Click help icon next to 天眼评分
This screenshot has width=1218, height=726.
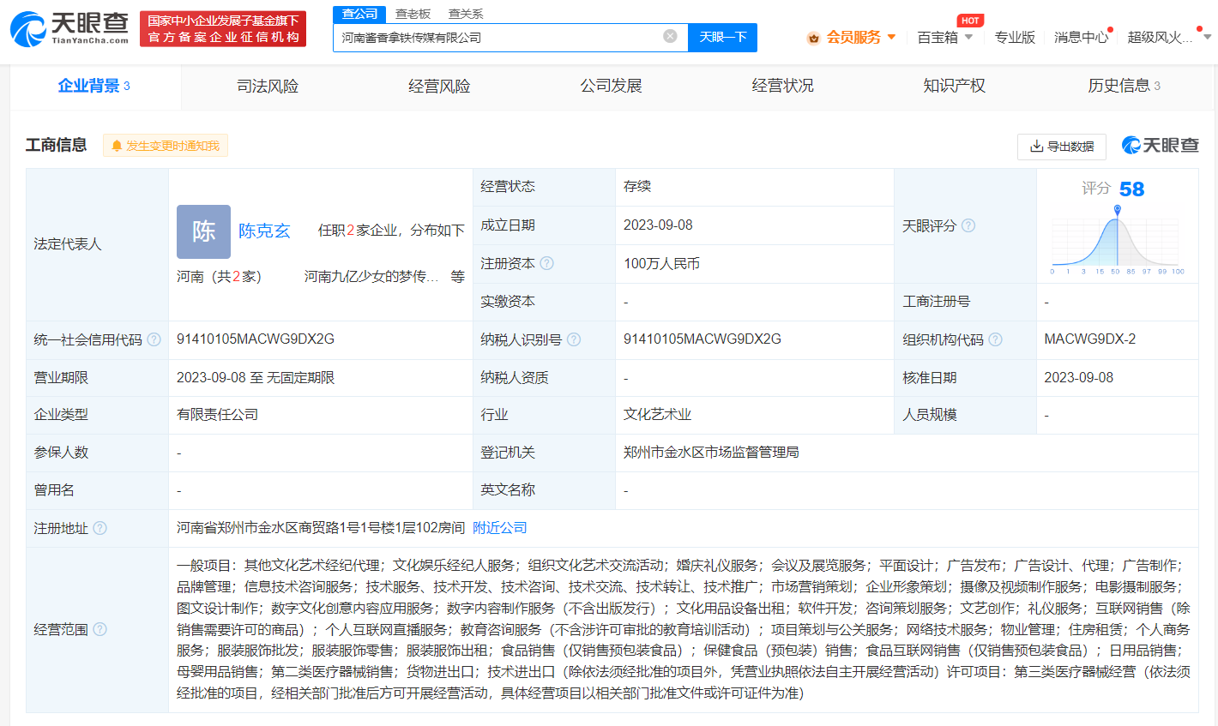click(968, 225)
